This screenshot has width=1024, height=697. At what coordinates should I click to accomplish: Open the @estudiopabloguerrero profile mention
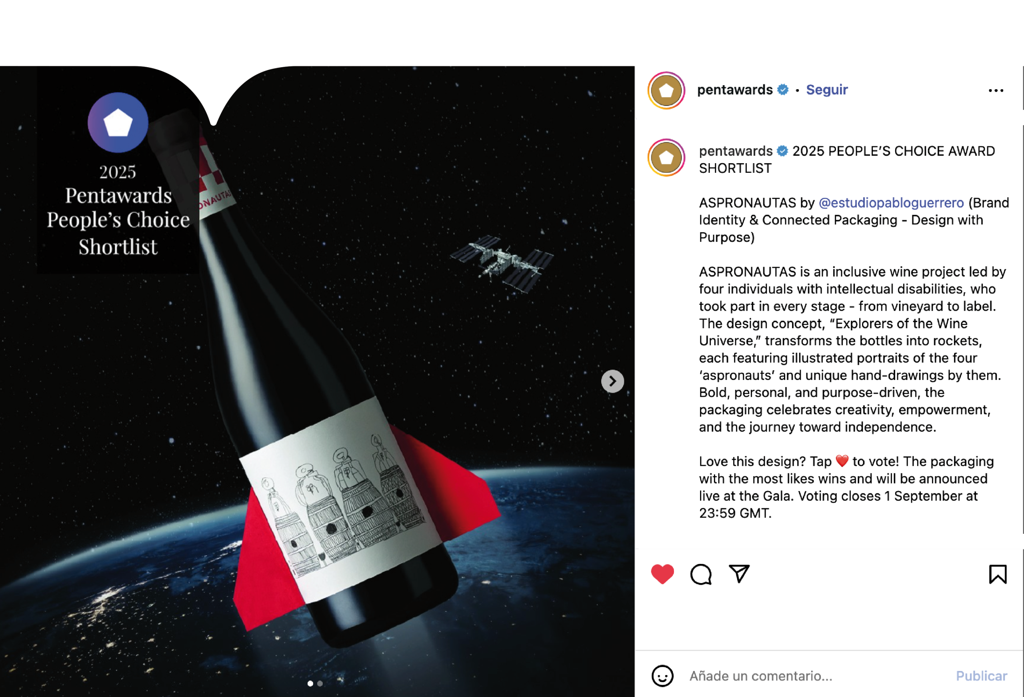click(x=891, y=203)
